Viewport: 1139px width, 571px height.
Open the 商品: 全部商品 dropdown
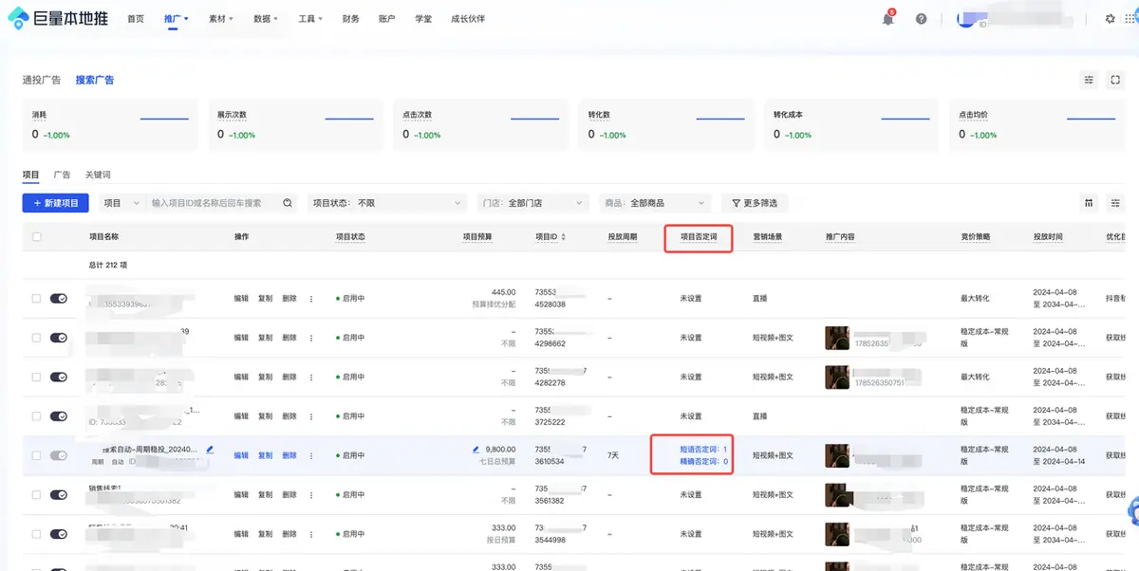[x=655, y=203]
